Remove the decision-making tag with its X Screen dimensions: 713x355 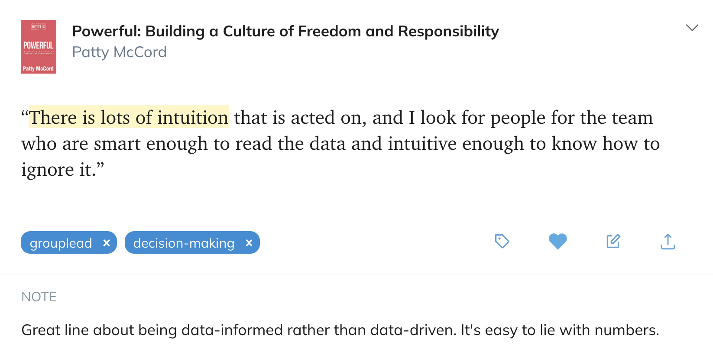tap(249, 243)
